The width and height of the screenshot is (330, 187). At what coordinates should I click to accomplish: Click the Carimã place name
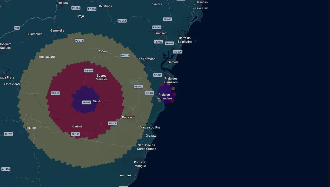(x=77, y=126)
